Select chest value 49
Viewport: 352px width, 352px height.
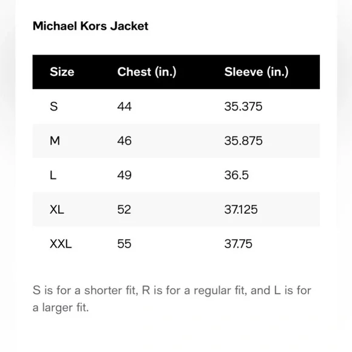124,175
